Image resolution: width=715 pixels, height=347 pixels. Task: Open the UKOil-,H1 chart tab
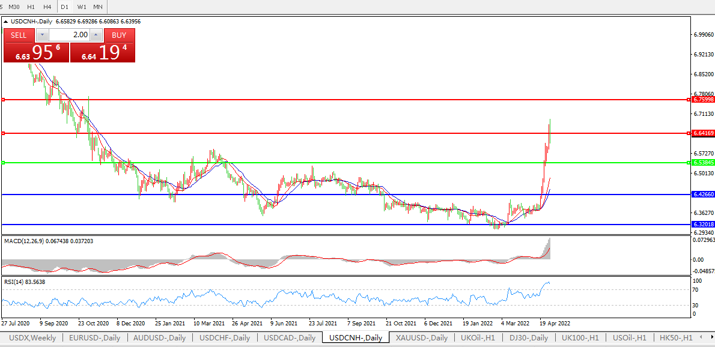pyautogui.click(x=478, y=338)
